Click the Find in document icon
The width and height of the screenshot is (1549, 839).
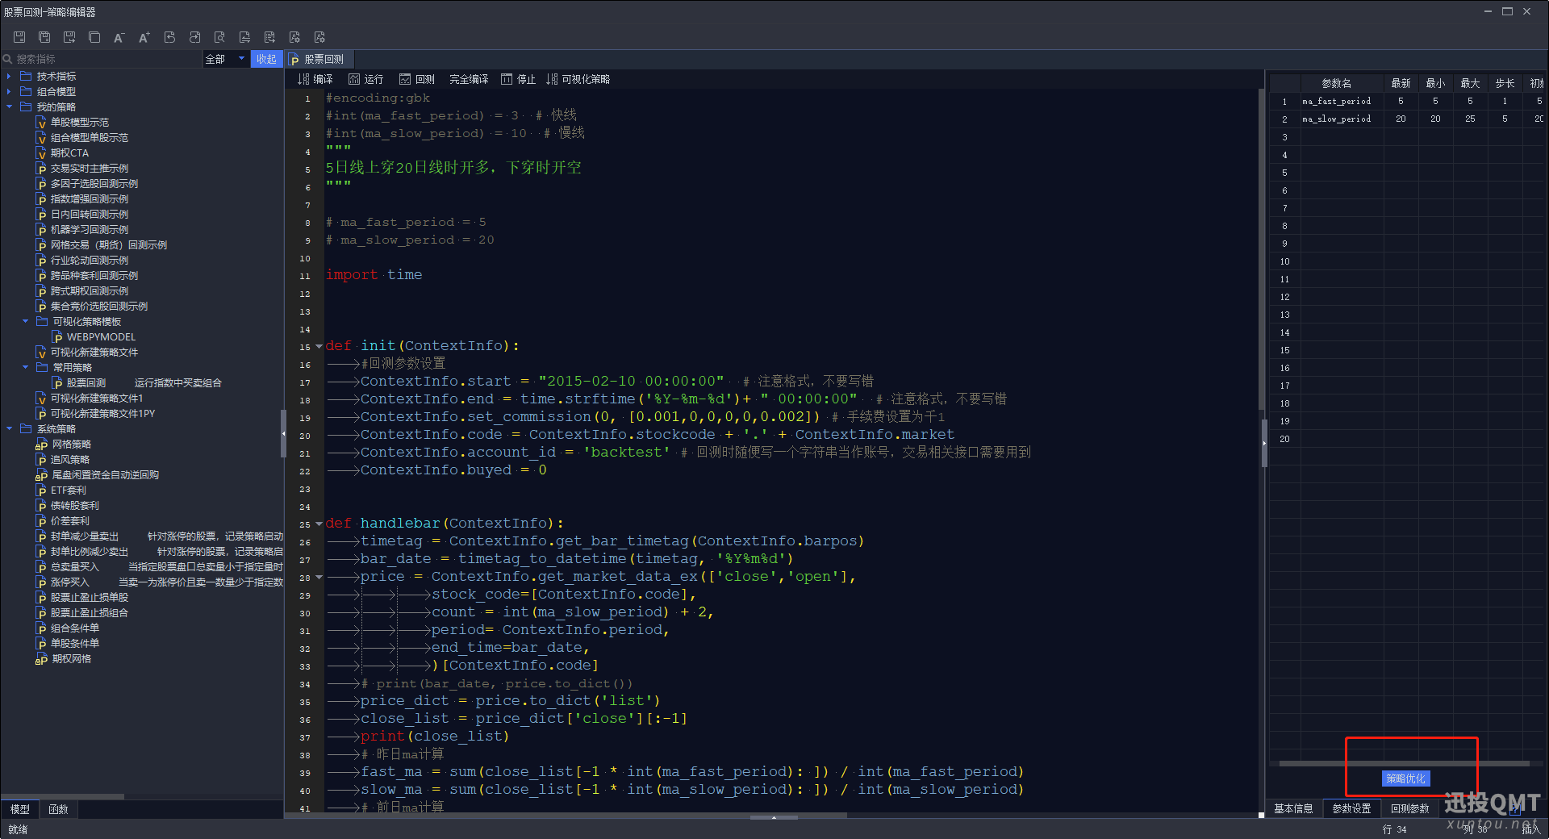coord(219,37)
